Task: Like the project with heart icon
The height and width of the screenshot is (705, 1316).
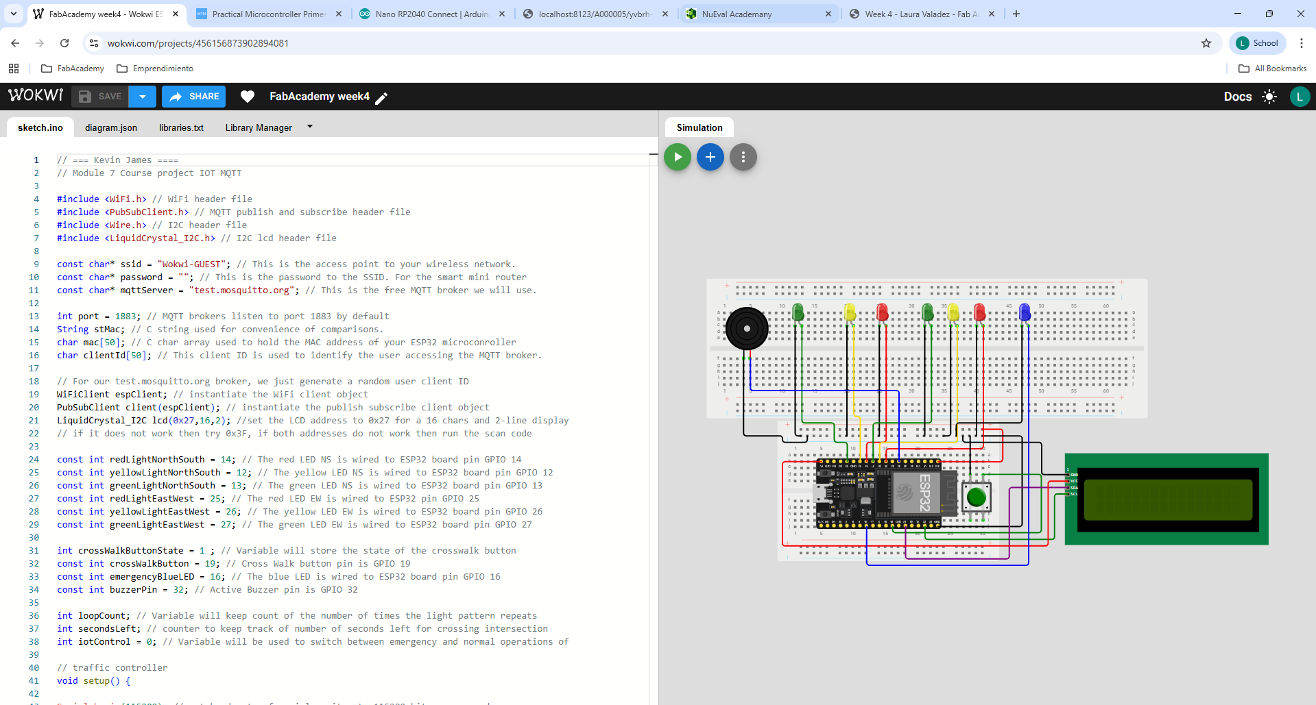Action: [x=248, y=97]
